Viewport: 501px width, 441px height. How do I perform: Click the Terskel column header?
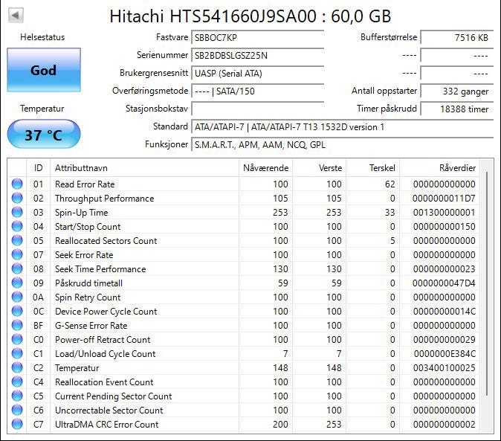[372, 168]
